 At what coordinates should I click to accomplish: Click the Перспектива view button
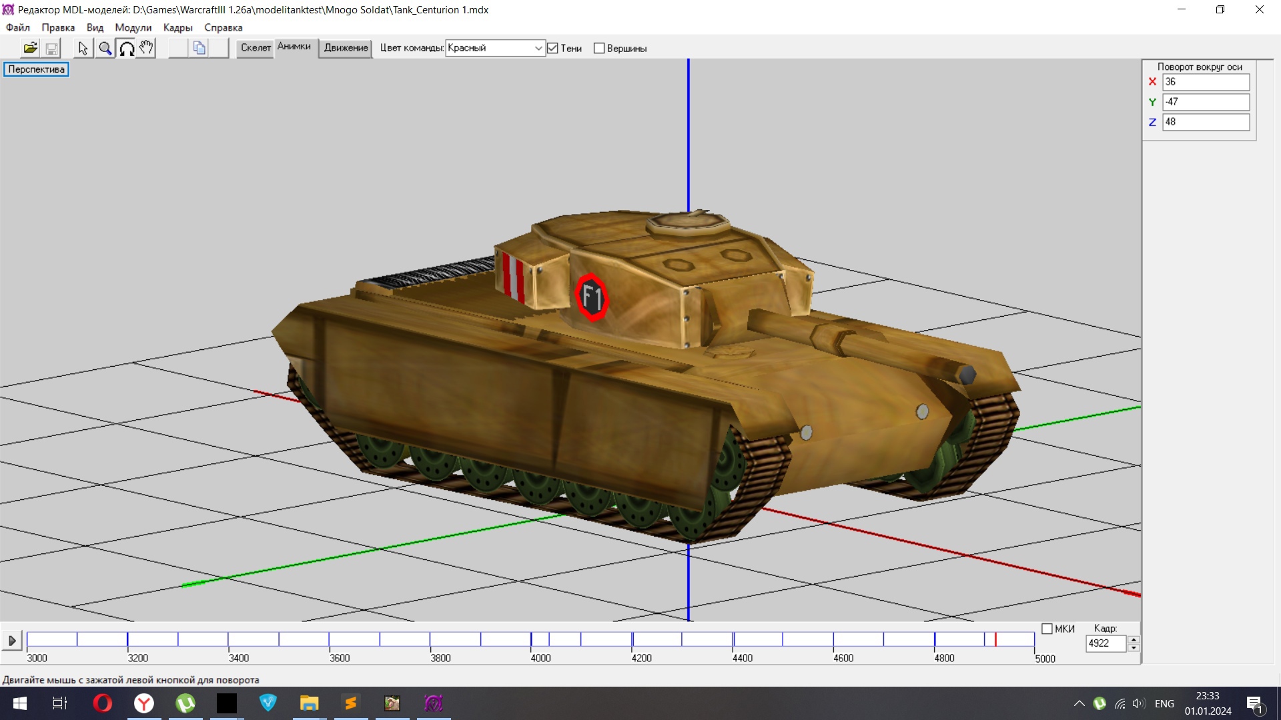(36, 69)
